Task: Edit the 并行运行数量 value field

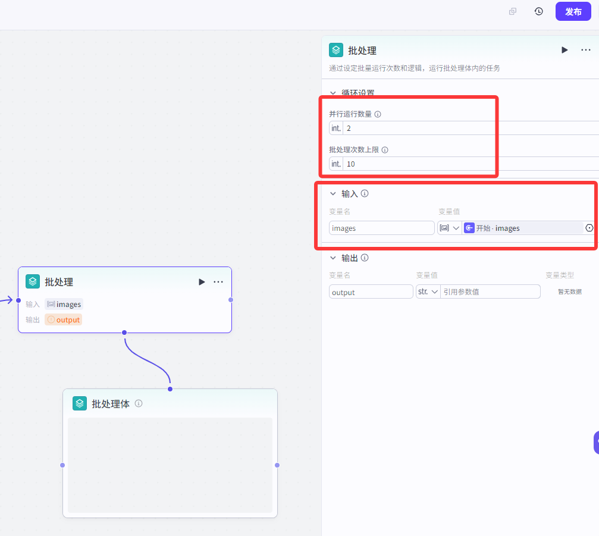Action: coord(470,128)
